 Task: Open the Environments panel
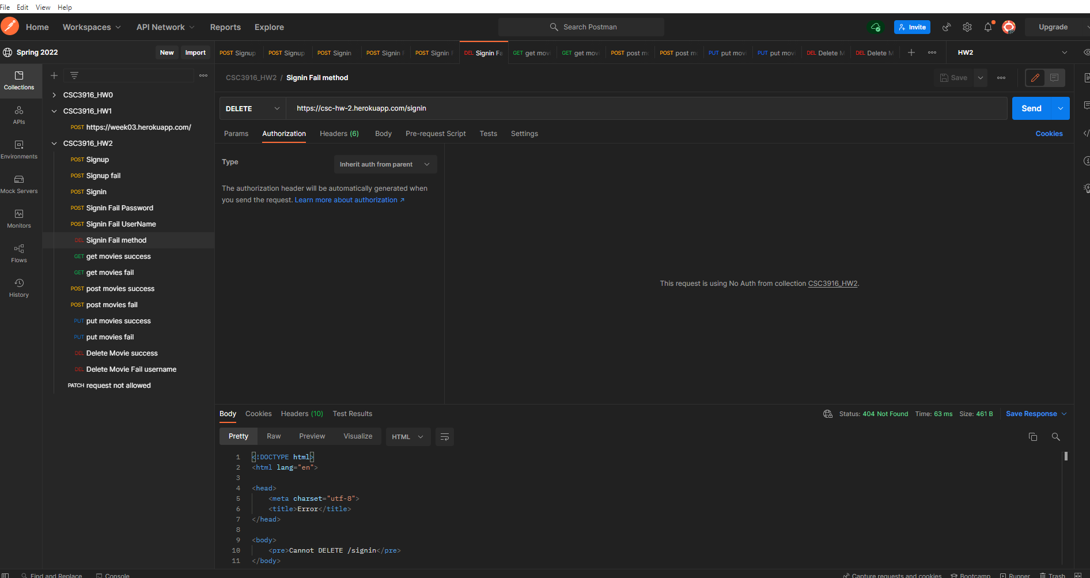click(19, 150)
